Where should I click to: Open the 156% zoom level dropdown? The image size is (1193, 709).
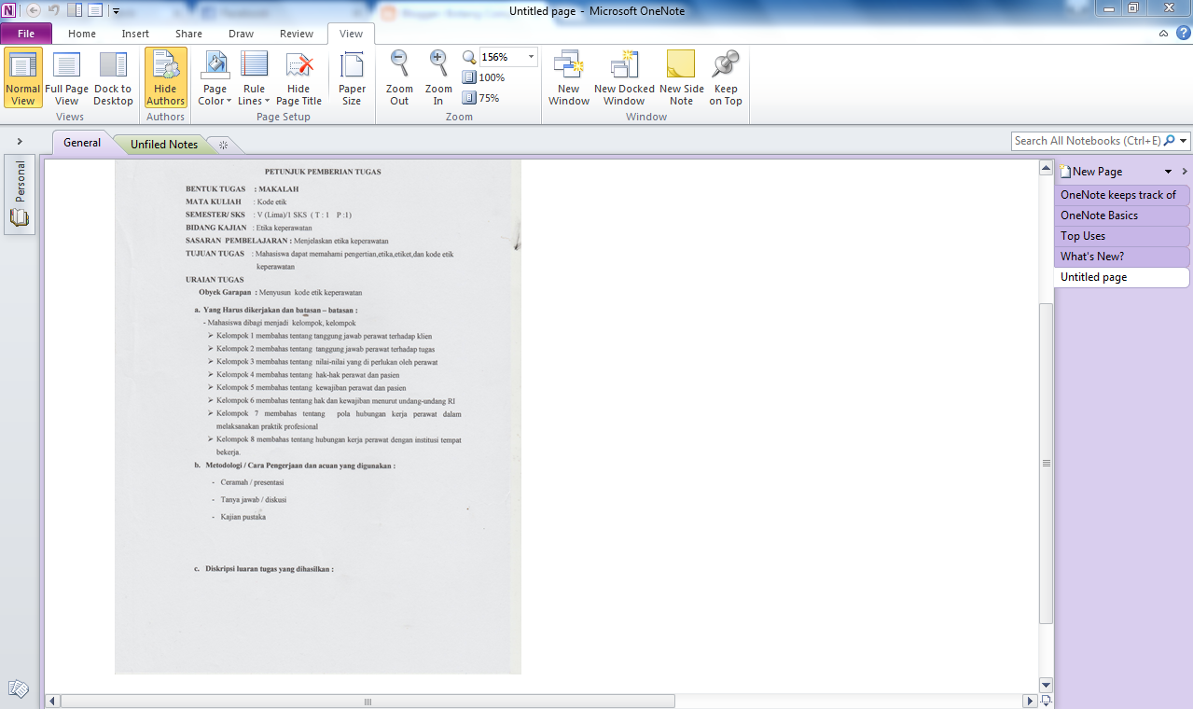click(532, 57)
